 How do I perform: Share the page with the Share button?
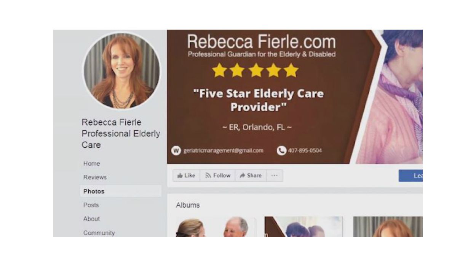(251, 175)
